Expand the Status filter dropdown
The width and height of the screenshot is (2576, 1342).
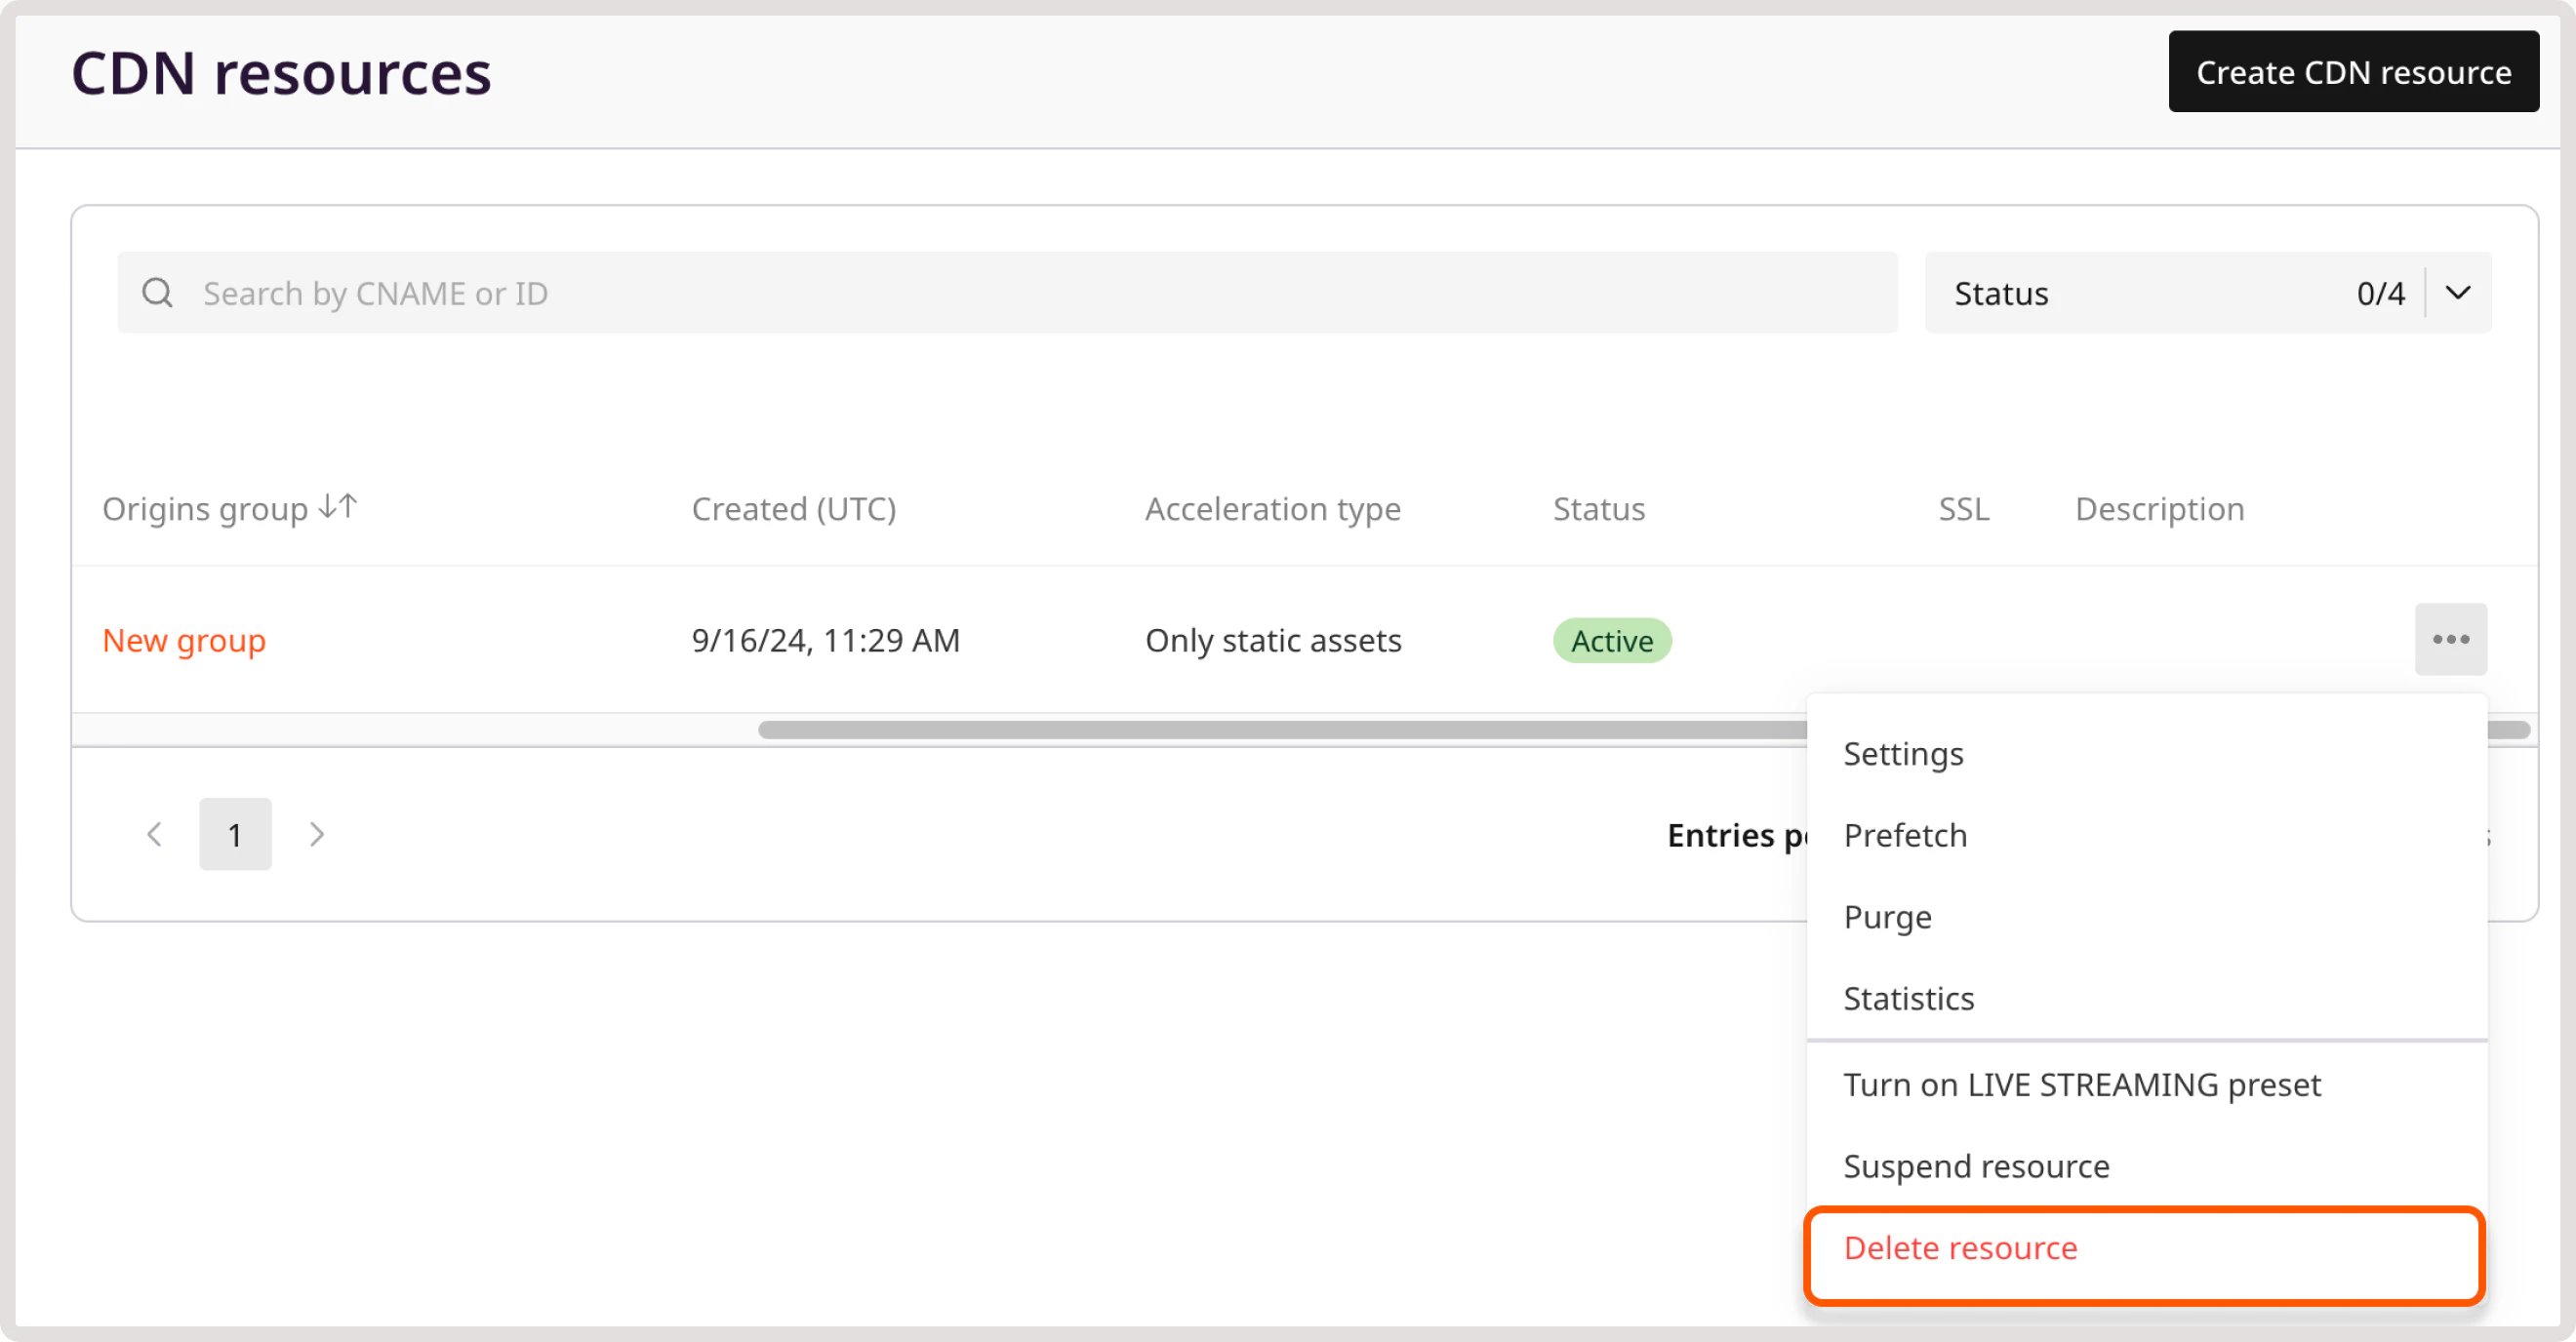click(2458, 292)
